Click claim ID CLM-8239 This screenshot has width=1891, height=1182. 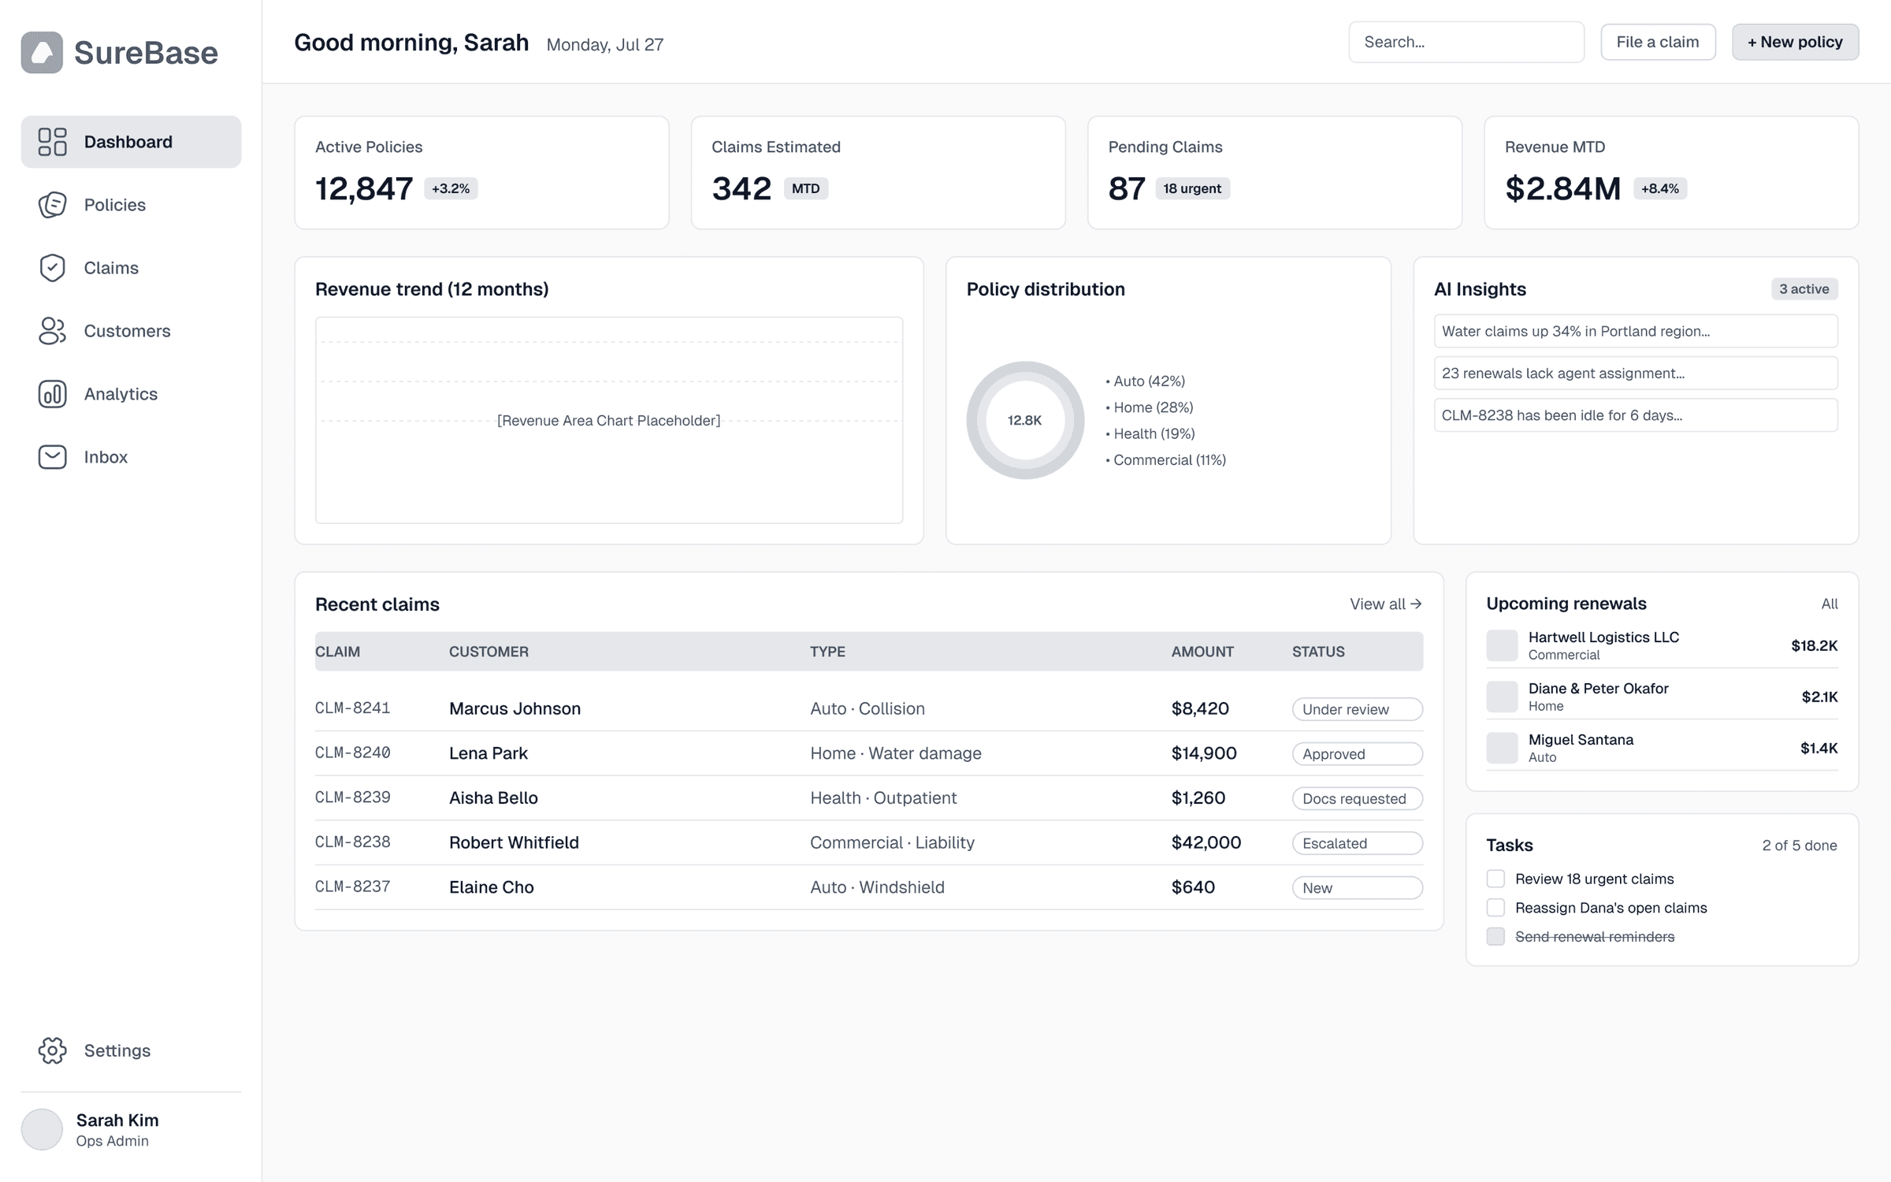(353, 797)
